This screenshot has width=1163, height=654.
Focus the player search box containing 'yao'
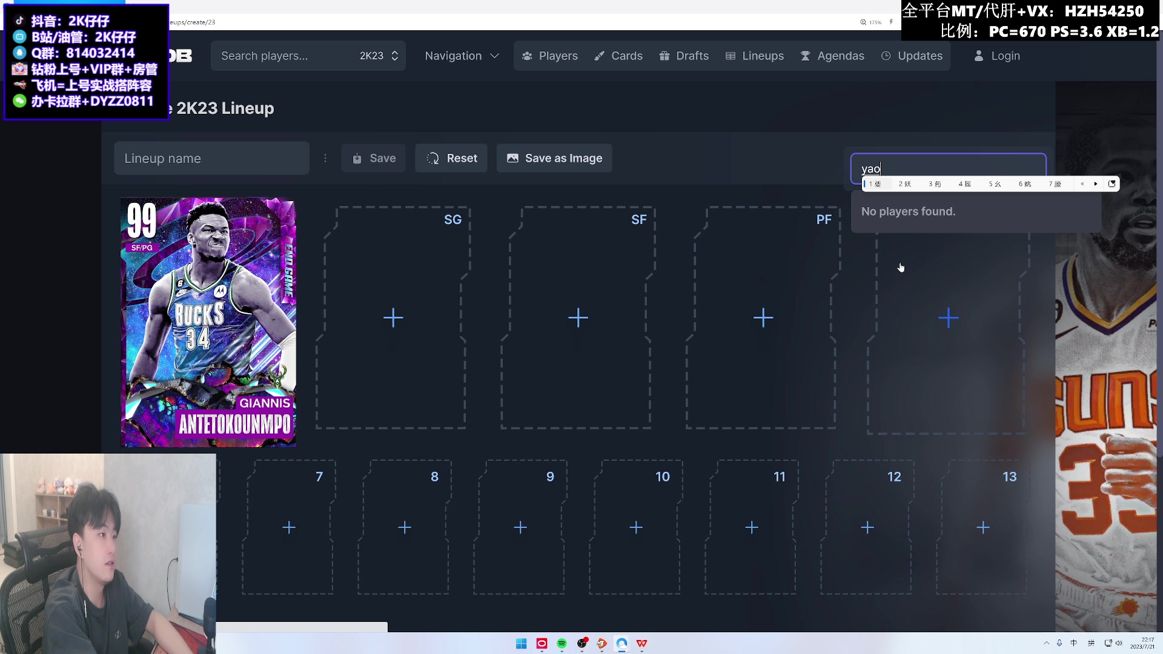[948, 168]
